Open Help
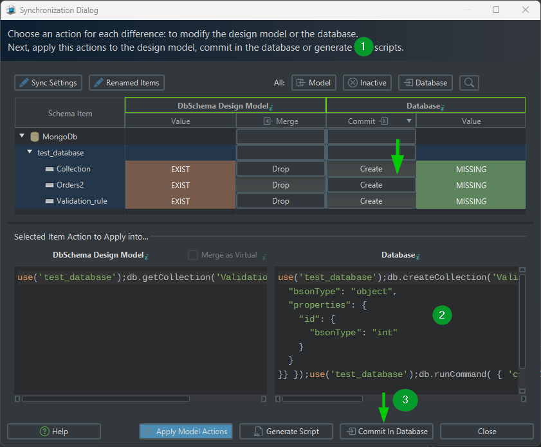This screenshot has height=447, width=541. click(54, 431)
